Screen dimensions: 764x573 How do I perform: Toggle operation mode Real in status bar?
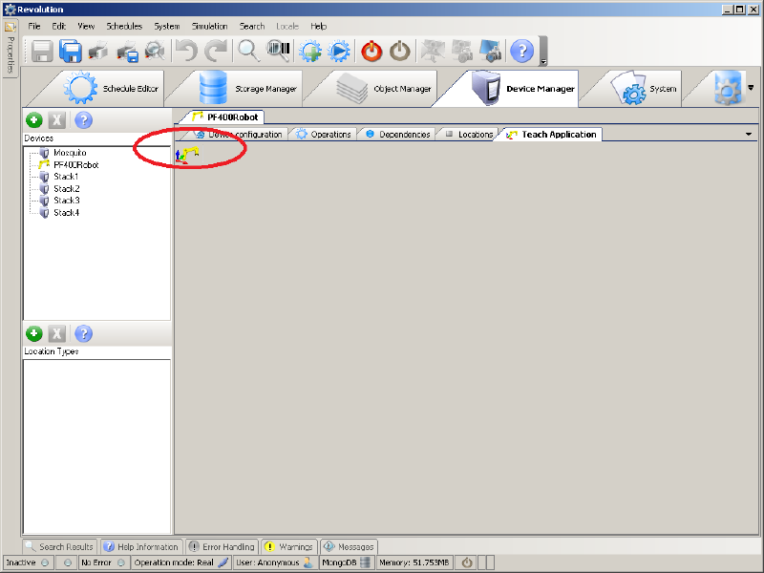[180, 562]
